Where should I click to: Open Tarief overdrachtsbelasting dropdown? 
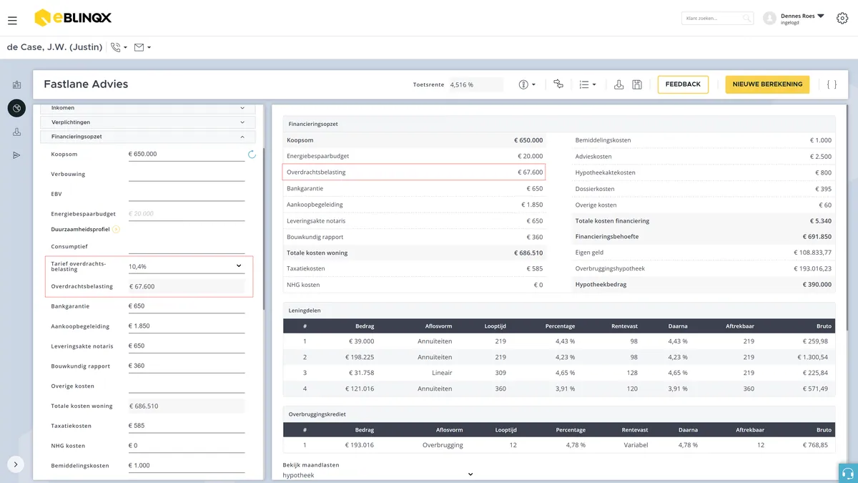click(187, 266)
